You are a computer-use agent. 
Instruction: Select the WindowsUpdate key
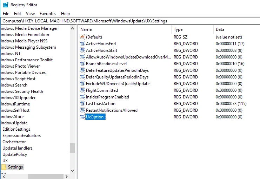pyautogui.click(x=14, y=123)
